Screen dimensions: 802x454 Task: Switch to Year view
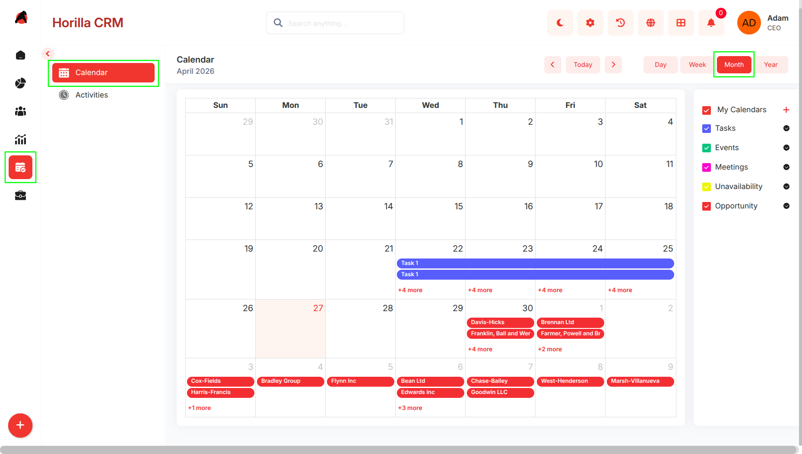(x=770, y=65)
